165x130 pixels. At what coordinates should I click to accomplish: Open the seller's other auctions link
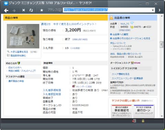(131, 38)
